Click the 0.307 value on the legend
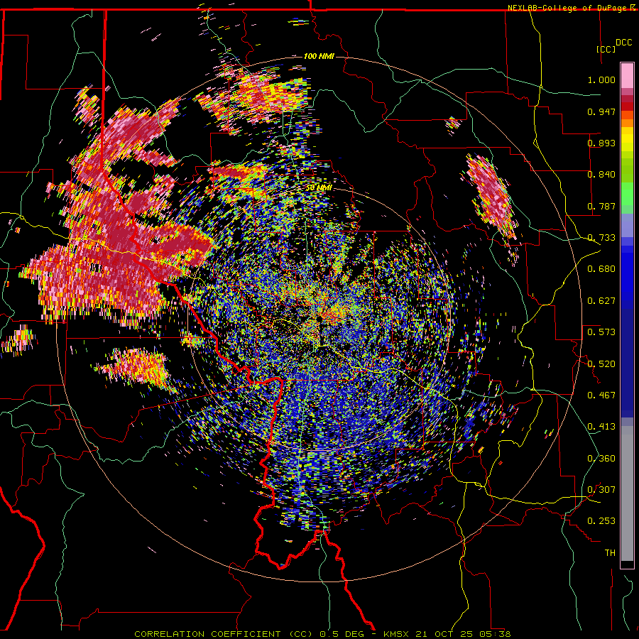This screenshot has height=639, width=639. (x=601, y=490)
